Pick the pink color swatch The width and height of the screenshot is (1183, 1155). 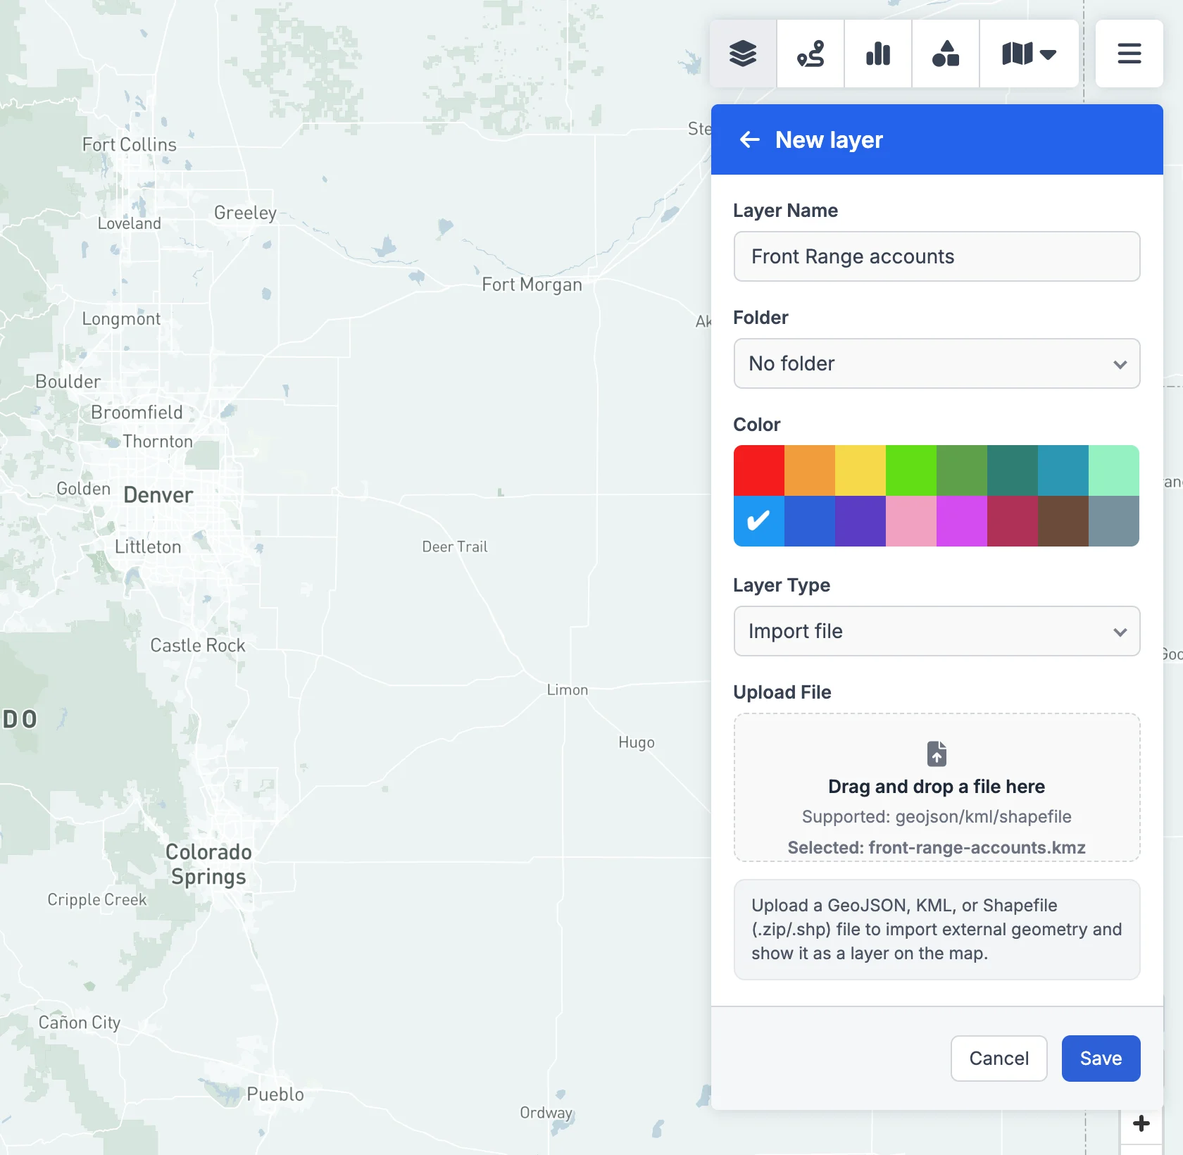[x=911, y=521]
